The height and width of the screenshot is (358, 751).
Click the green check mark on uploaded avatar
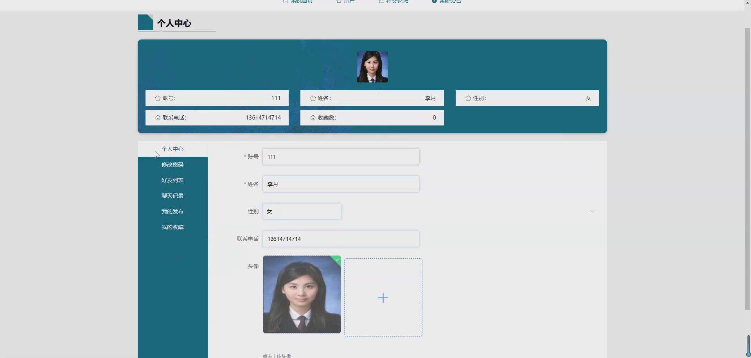pyautogui.click(x=337, y=259)
